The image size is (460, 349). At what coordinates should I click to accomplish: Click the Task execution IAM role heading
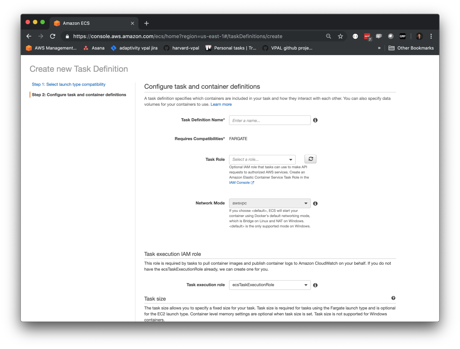coord(173,254)
